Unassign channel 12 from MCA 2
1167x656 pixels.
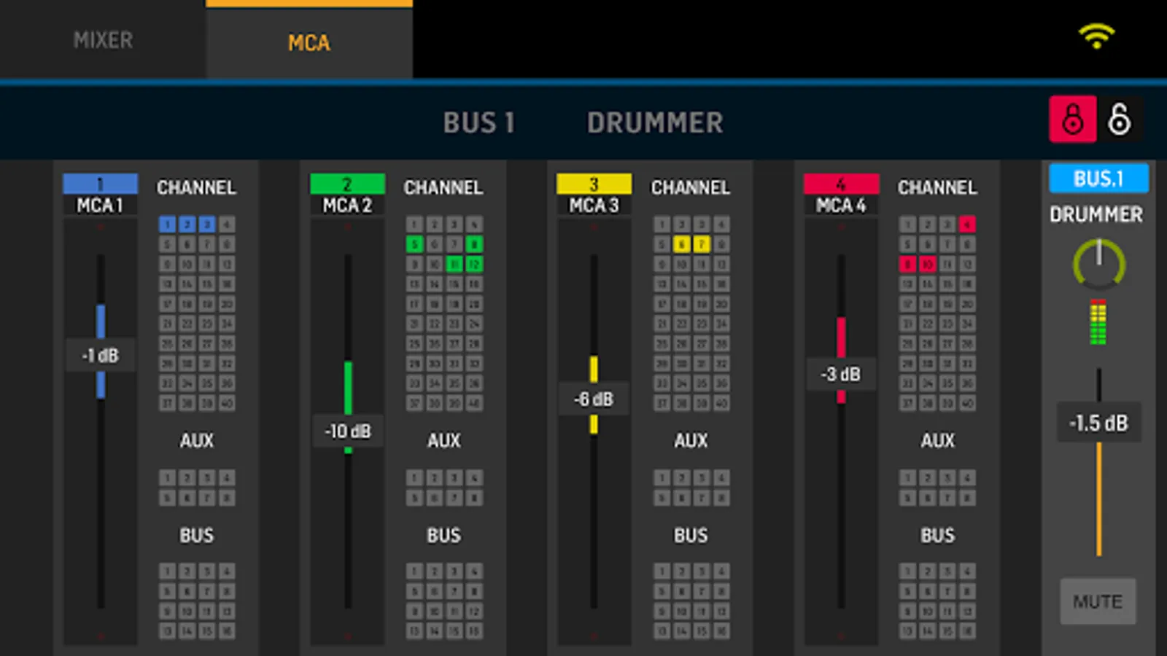pyautogui.click(x=474, y=264)
